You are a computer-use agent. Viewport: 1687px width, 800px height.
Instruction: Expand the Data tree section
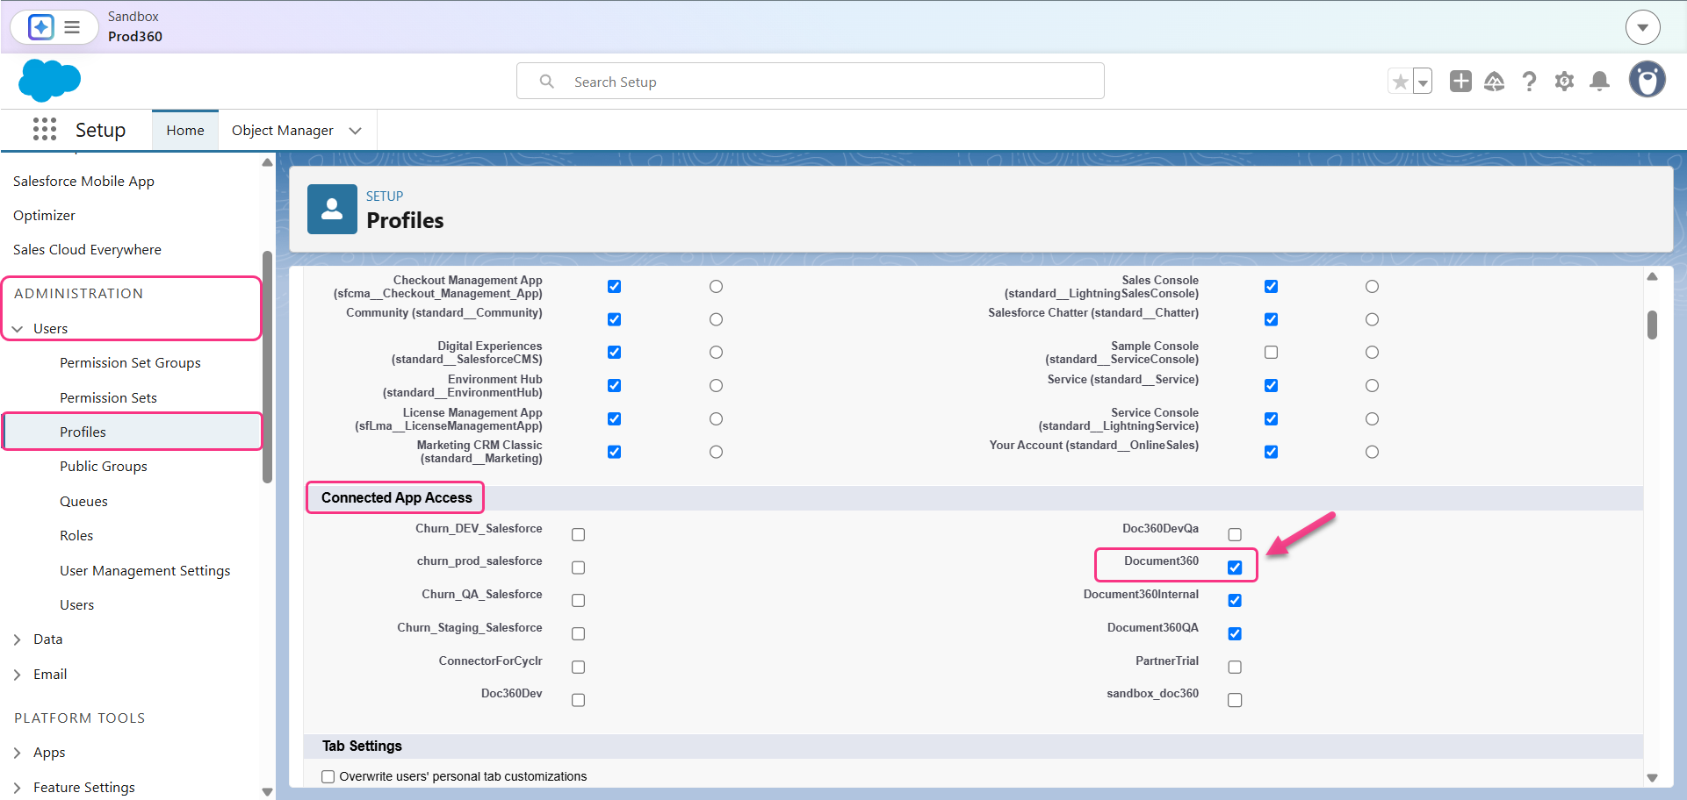(18, 639)
